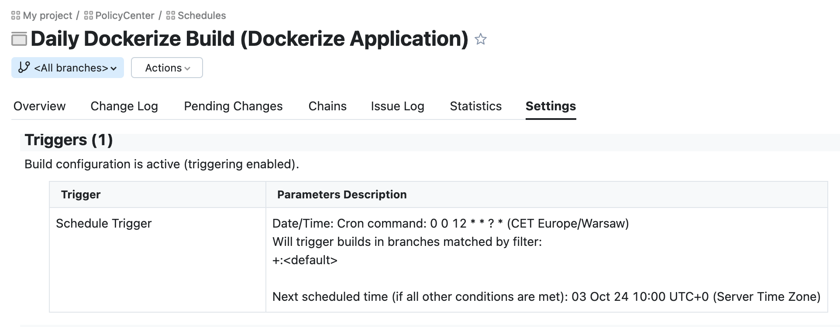Screen dimensions: 840x327
Task: Click the Triggers (1) section header
Action: [x=69, y=140]
